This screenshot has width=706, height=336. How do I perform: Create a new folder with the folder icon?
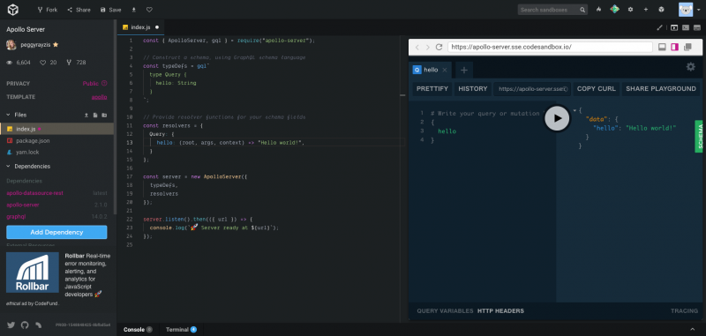[x=104, y=116]
